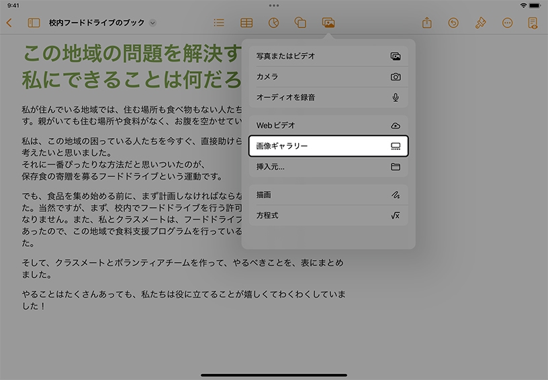548x380 pixels.
Task: Choose カメラ from the insert menu
Action: [328, 77]
